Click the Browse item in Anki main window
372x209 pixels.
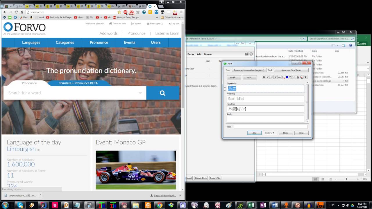pos(208,54)
